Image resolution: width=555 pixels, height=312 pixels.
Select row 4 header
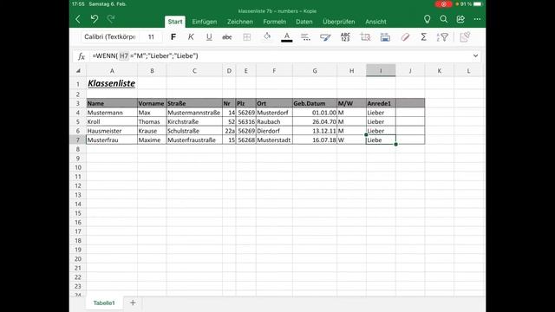pyautogui.click(x=78, y=113)
